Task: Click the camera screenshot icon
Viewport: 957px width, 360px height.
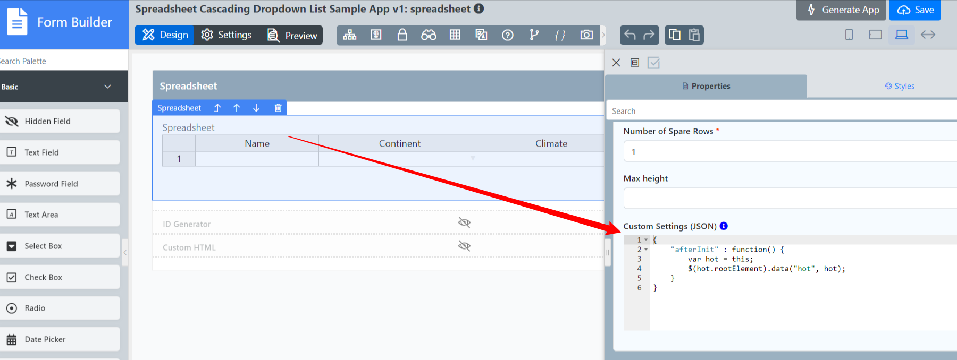Action: point(586,35)
